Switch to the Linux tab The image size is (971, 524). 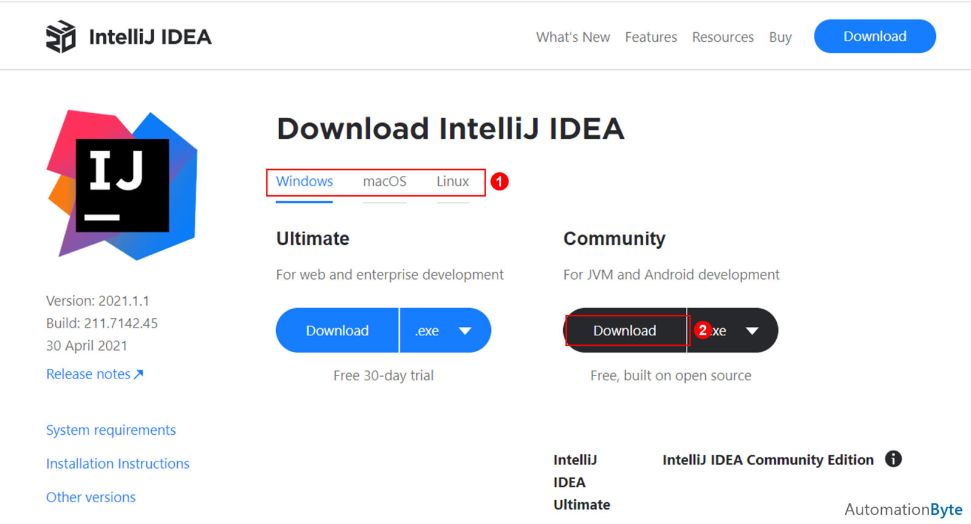point(453,181)
